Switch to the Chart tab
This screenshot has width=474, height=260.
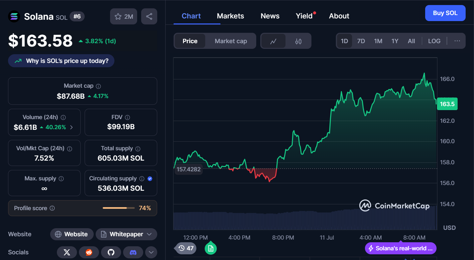click(x=191, y=16)
